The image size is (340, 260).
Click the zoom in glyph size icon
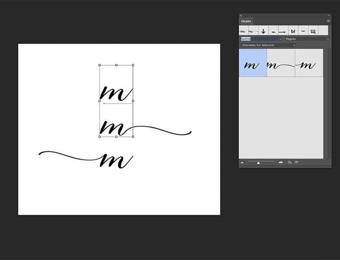click(281, 162)
